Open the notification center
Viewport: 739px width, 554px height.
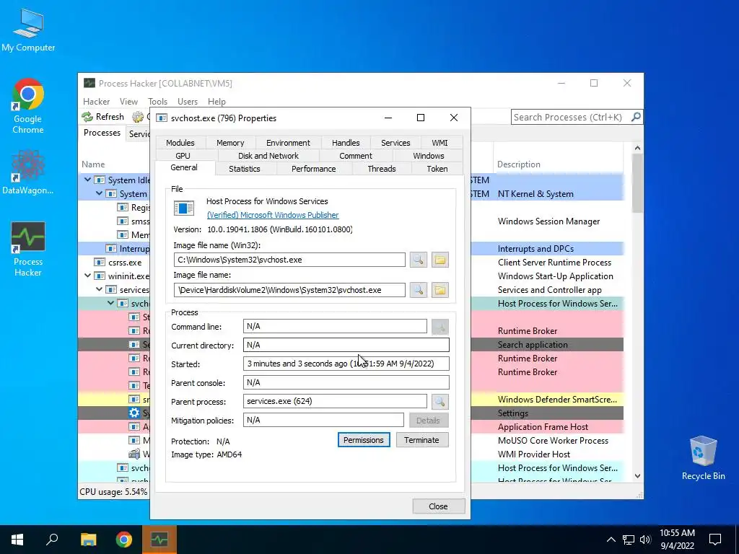[x=715, y=540]
